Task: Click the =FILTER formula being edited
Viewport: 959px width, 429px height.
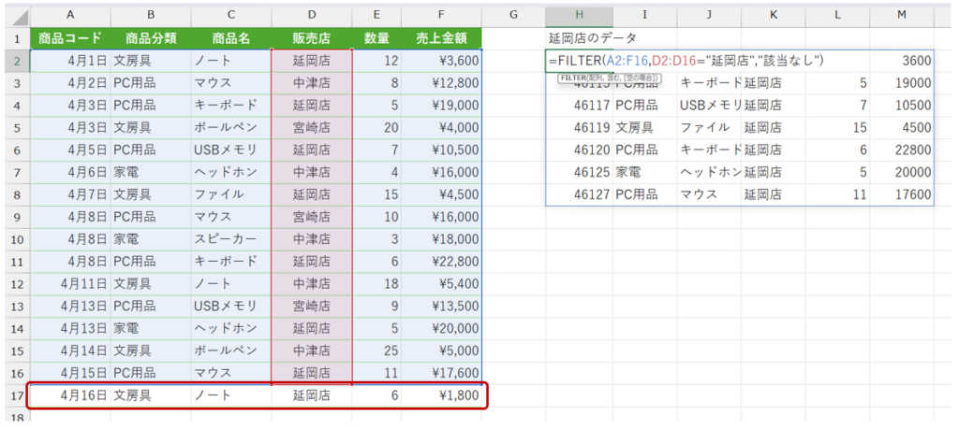Action: [x=686, y=61]
